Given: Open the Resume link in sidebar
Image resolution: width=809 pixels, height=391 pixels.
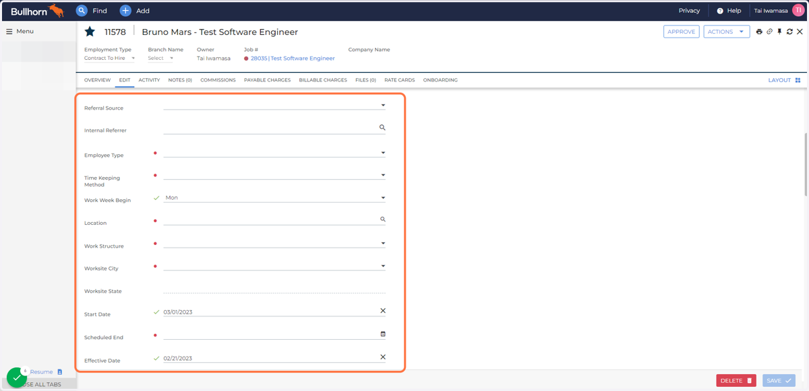Looking at the screenshot, I should click(x=41, y=372).
